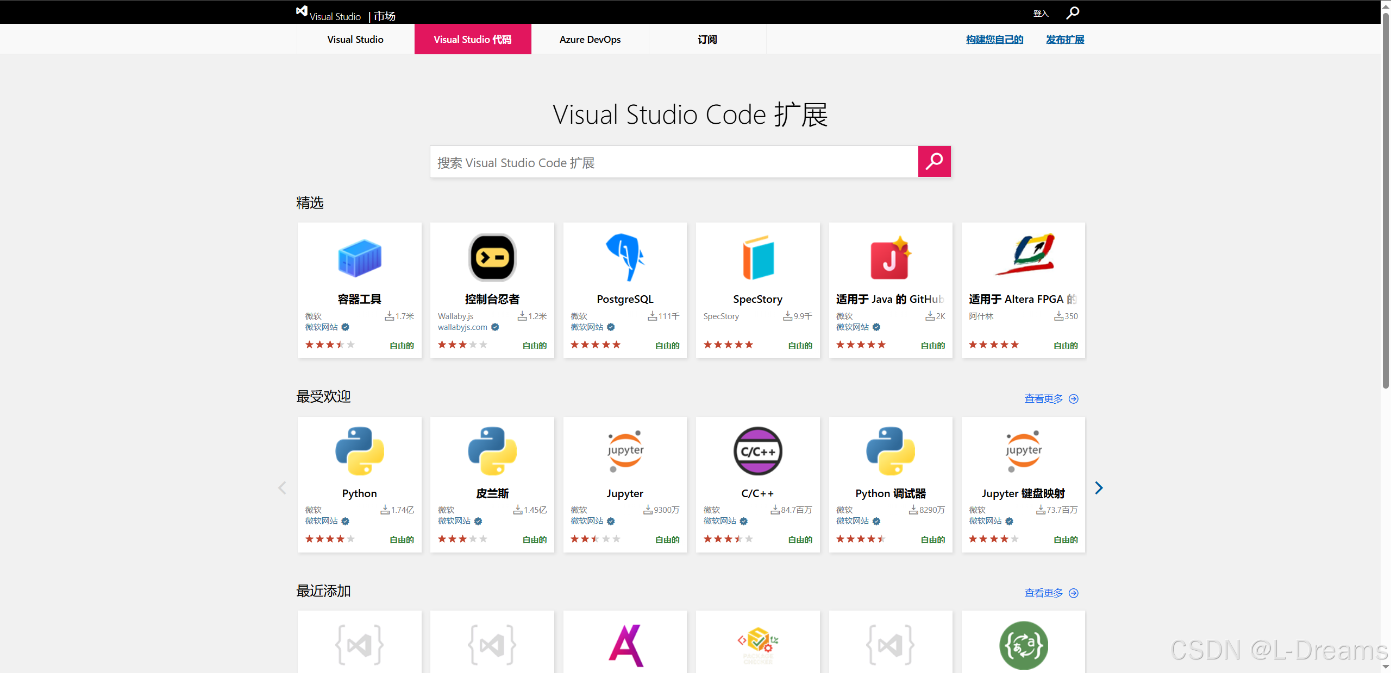This screenshot has height=673, width=1391.
Task: Open the header search magnifier icon
Action: (1073, 12)
